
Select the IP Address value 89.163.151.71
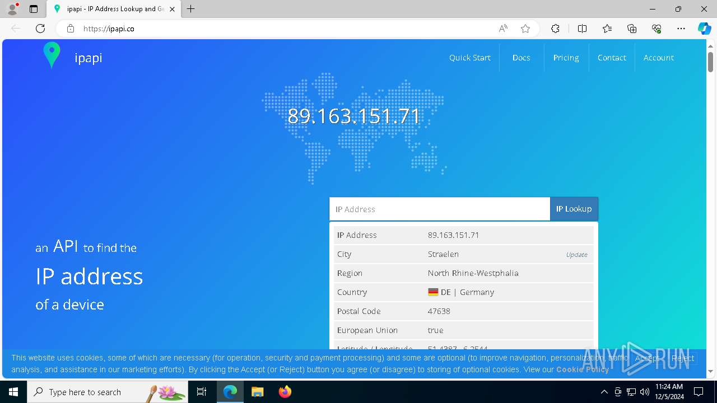[454, 235]
